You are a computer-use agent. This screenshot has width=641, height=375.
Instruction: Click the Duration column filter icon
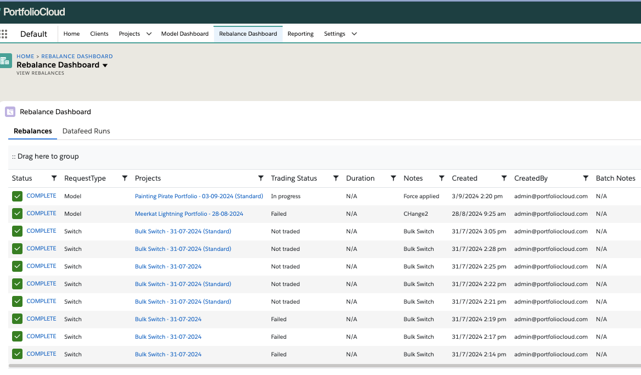(393, 178)
